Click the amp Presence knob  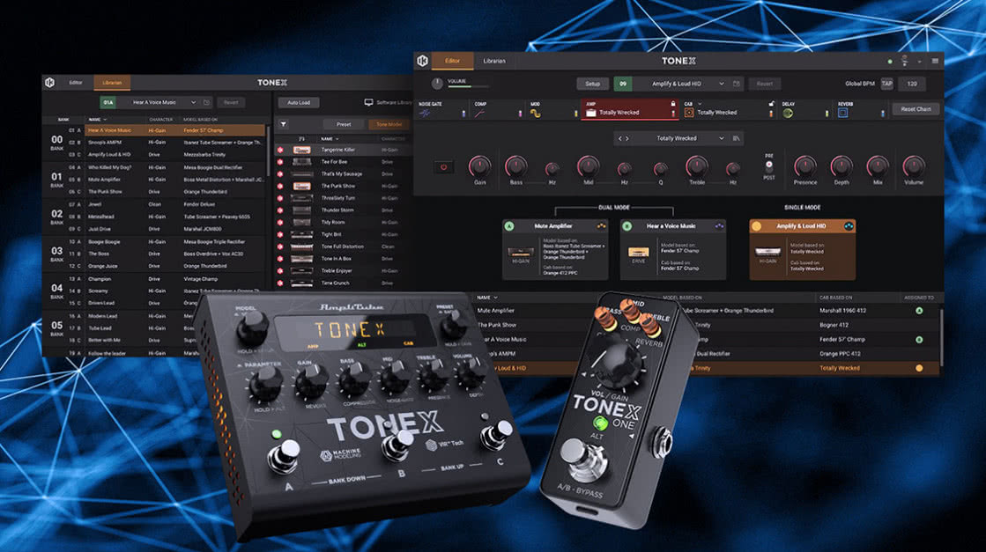coord(804,166)
